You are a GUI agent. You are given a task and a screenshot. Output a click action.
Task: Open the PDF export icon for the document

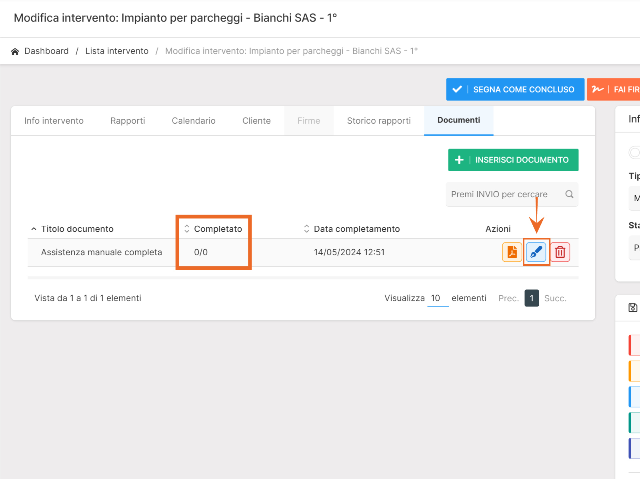512,252
